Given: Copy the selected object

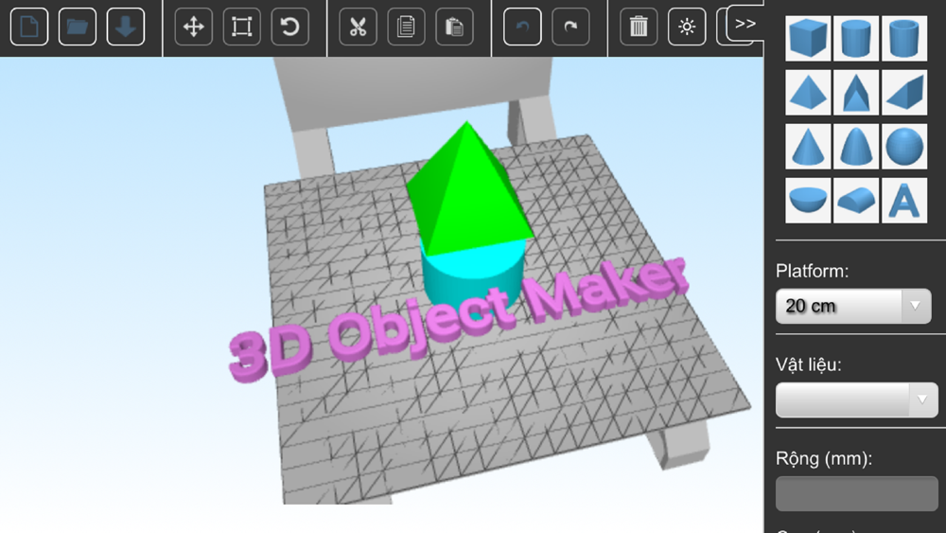Looking at the screenshot, I should [x=407, y=27].
